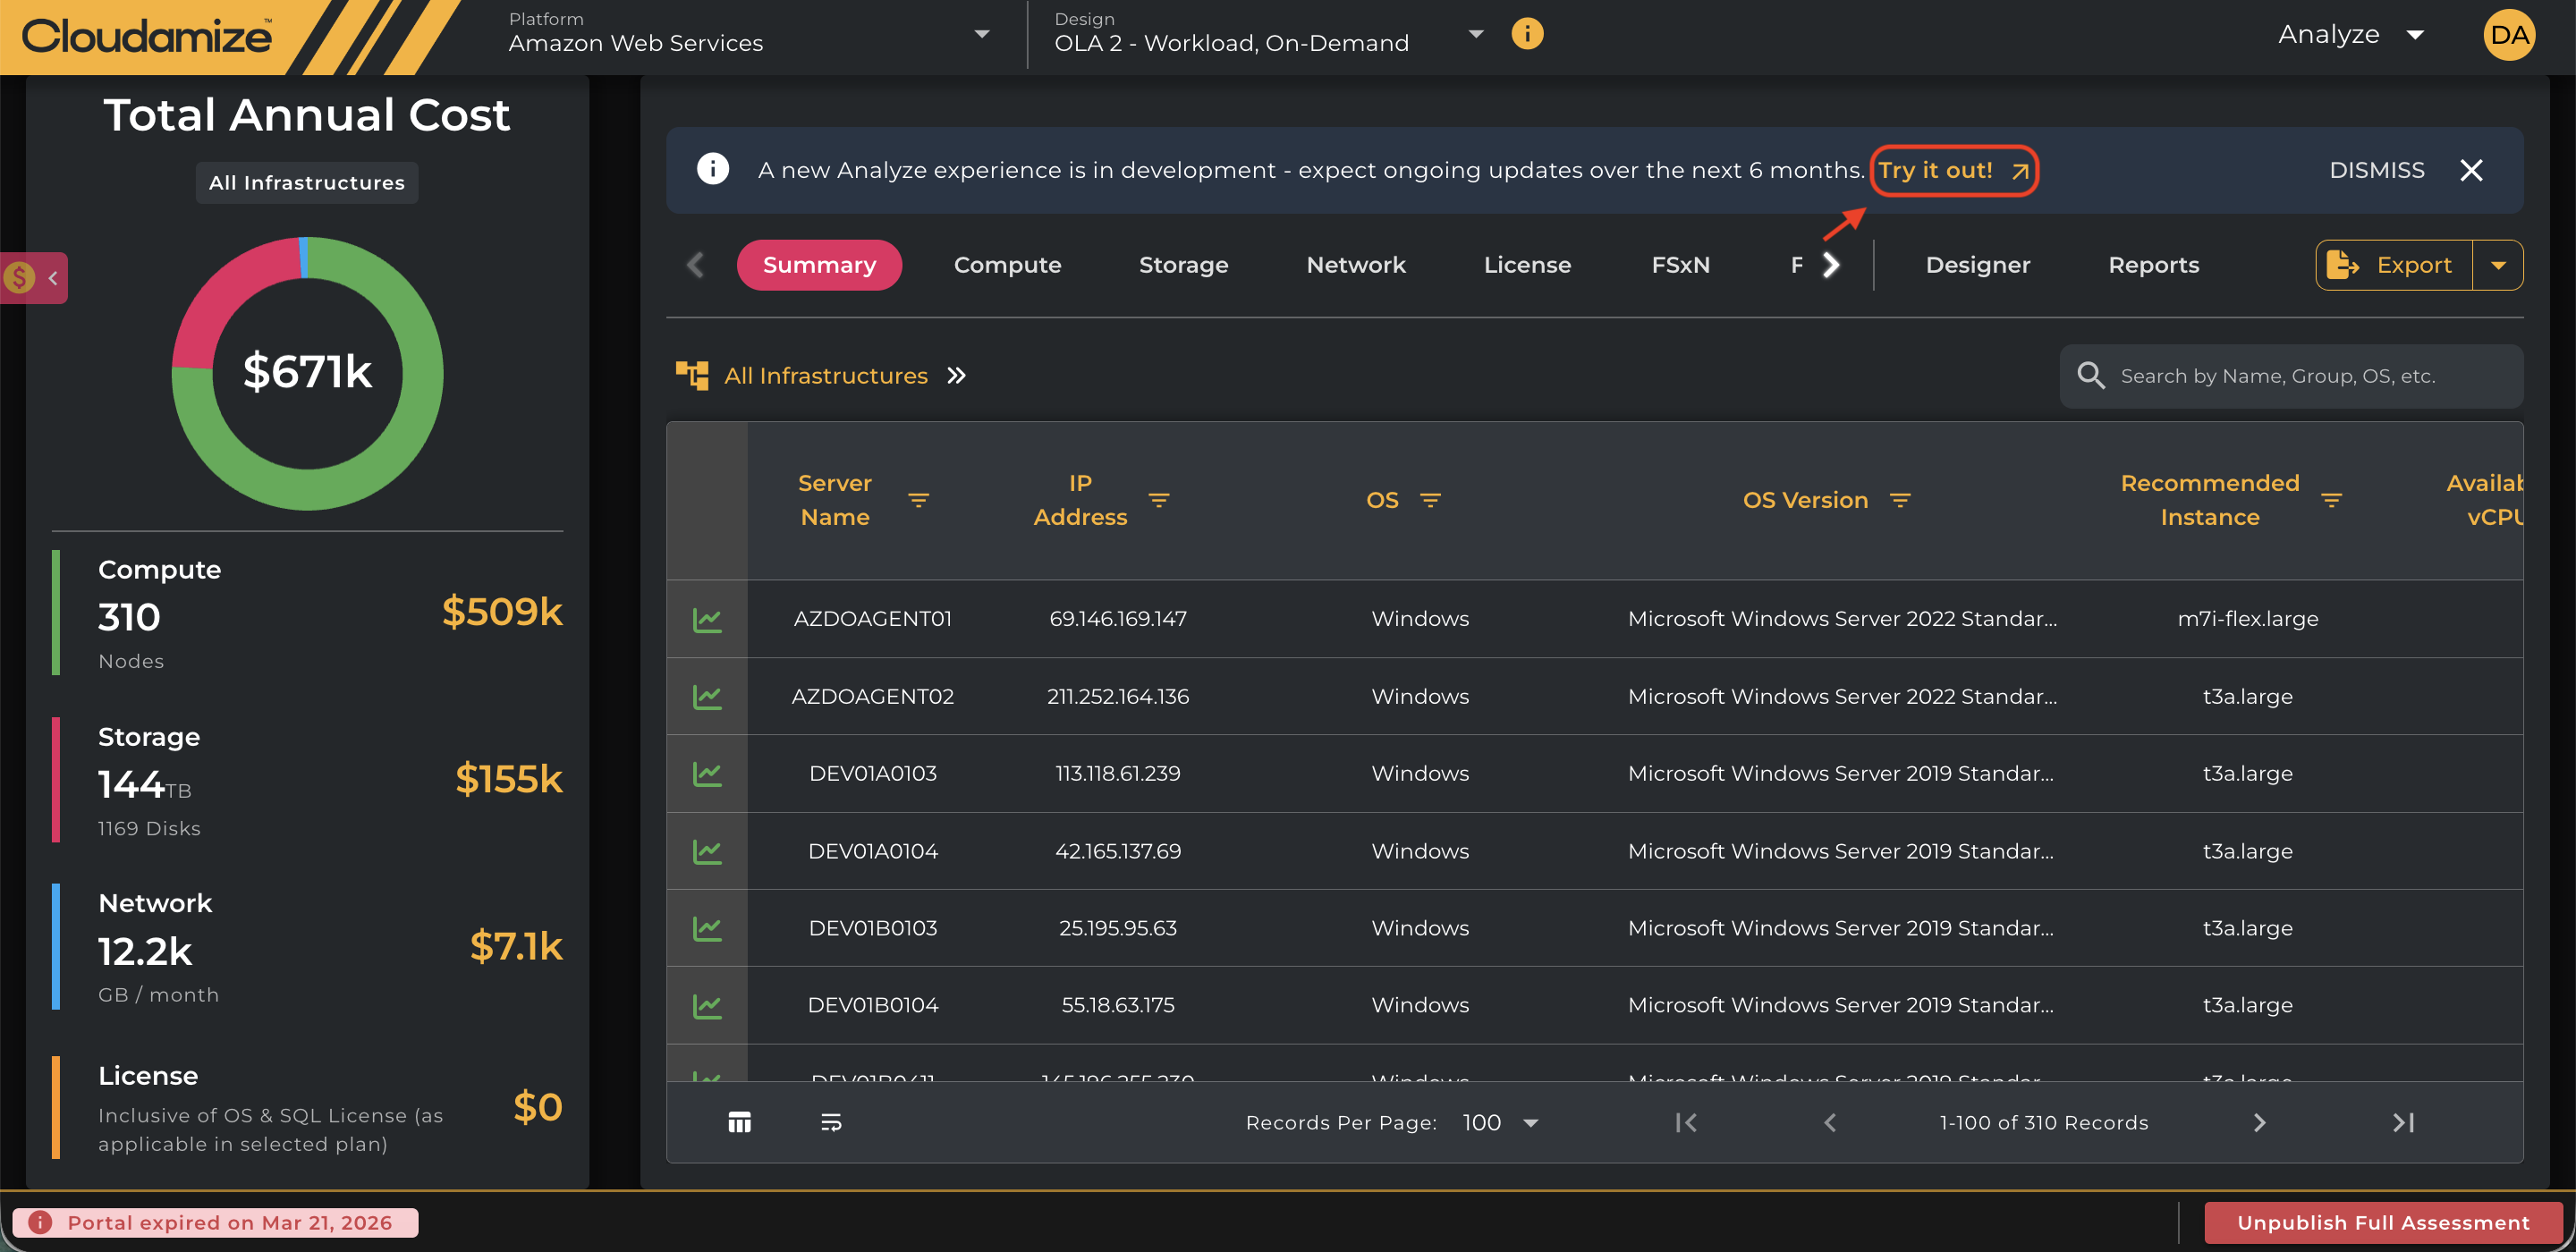Go to next page of records
The width and height of the screenshot is (2576, 1252).
[x=2259, y=1122]
